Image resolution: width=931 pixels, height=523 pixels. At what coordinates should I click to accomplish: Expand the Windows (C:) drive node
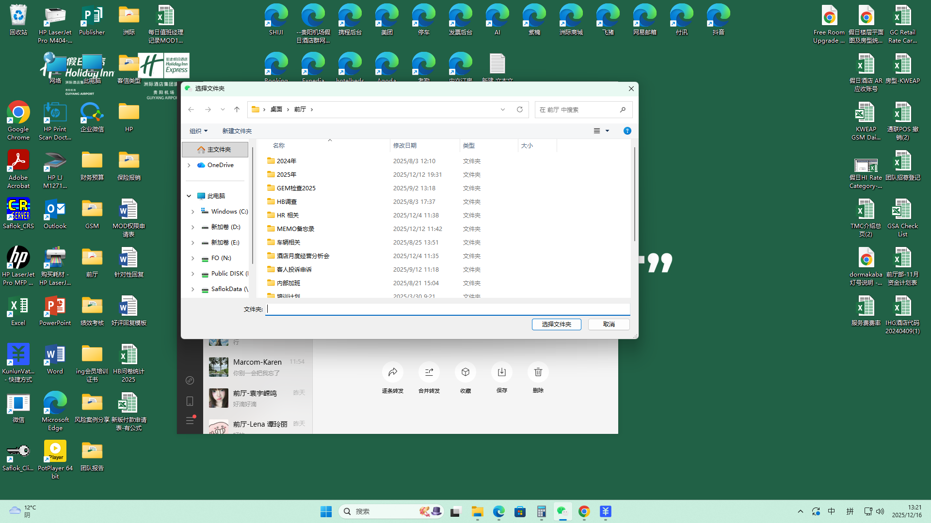pos(193,212)
